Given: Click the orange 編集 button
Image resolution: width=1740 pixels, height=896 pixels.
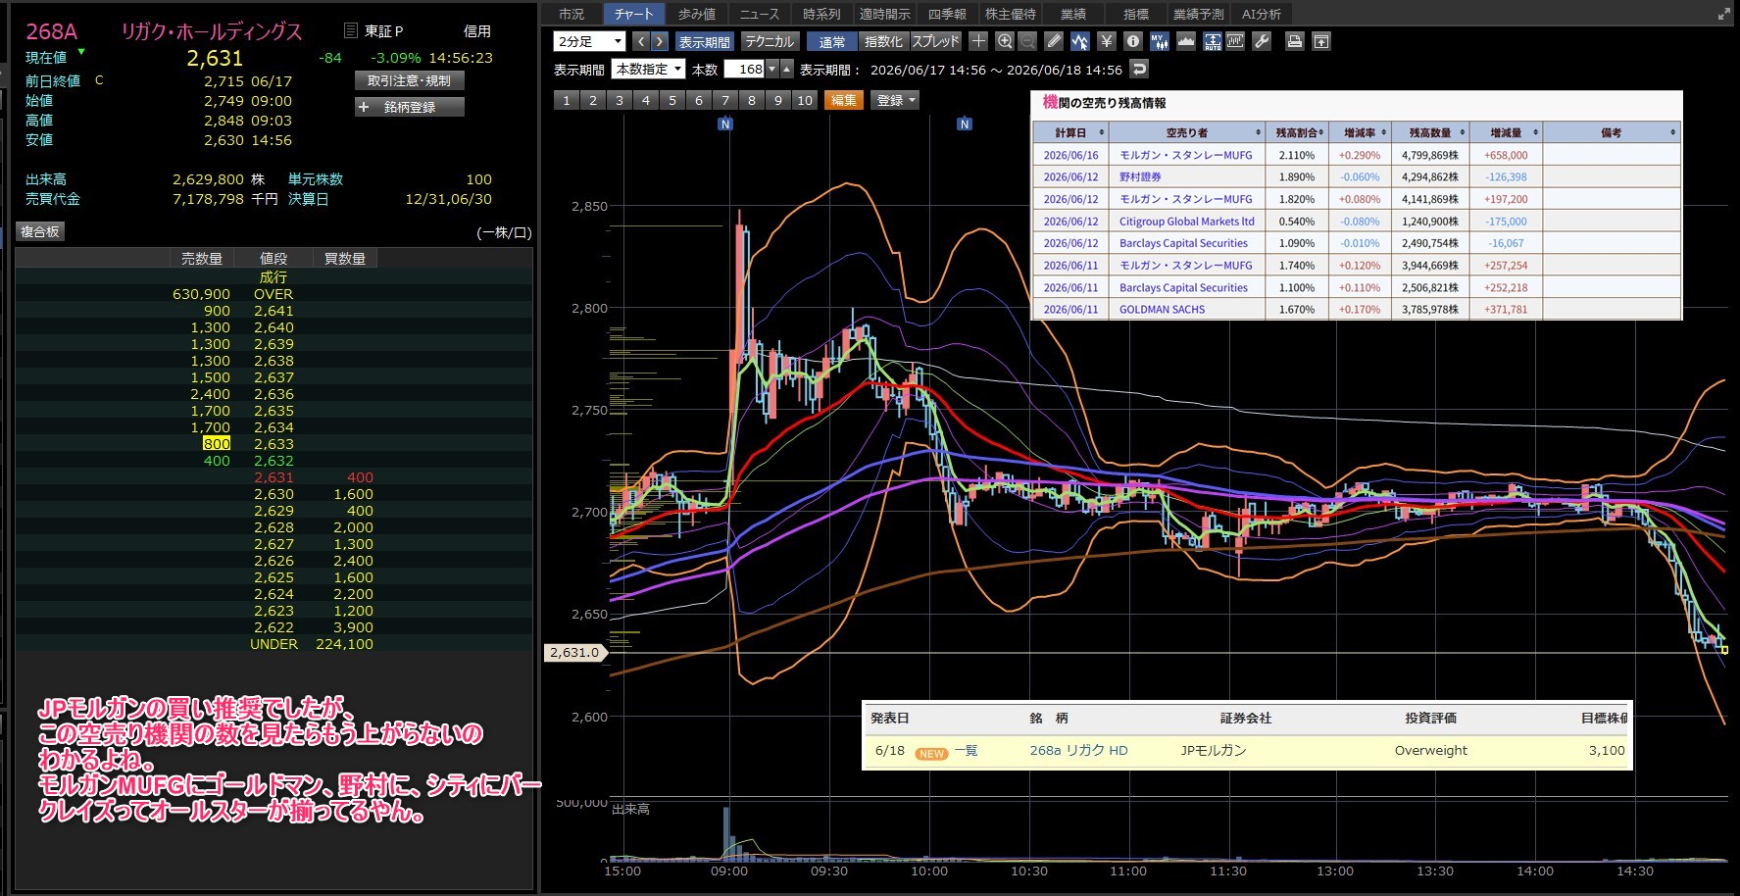Looking at the screenshot, I should pyautogui.click(x=843, y=100).
